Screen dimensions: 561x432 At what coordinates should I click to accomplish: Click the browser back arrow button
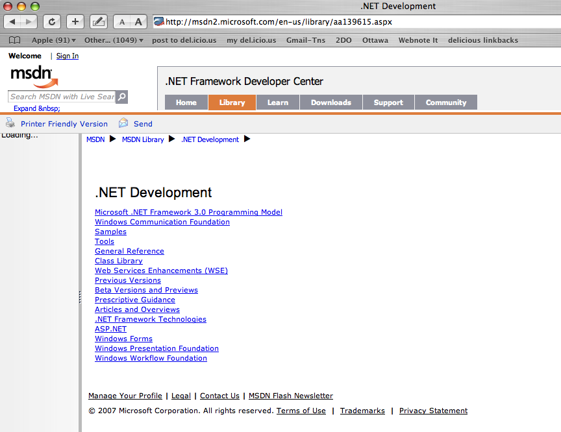[x=12, y=22]
